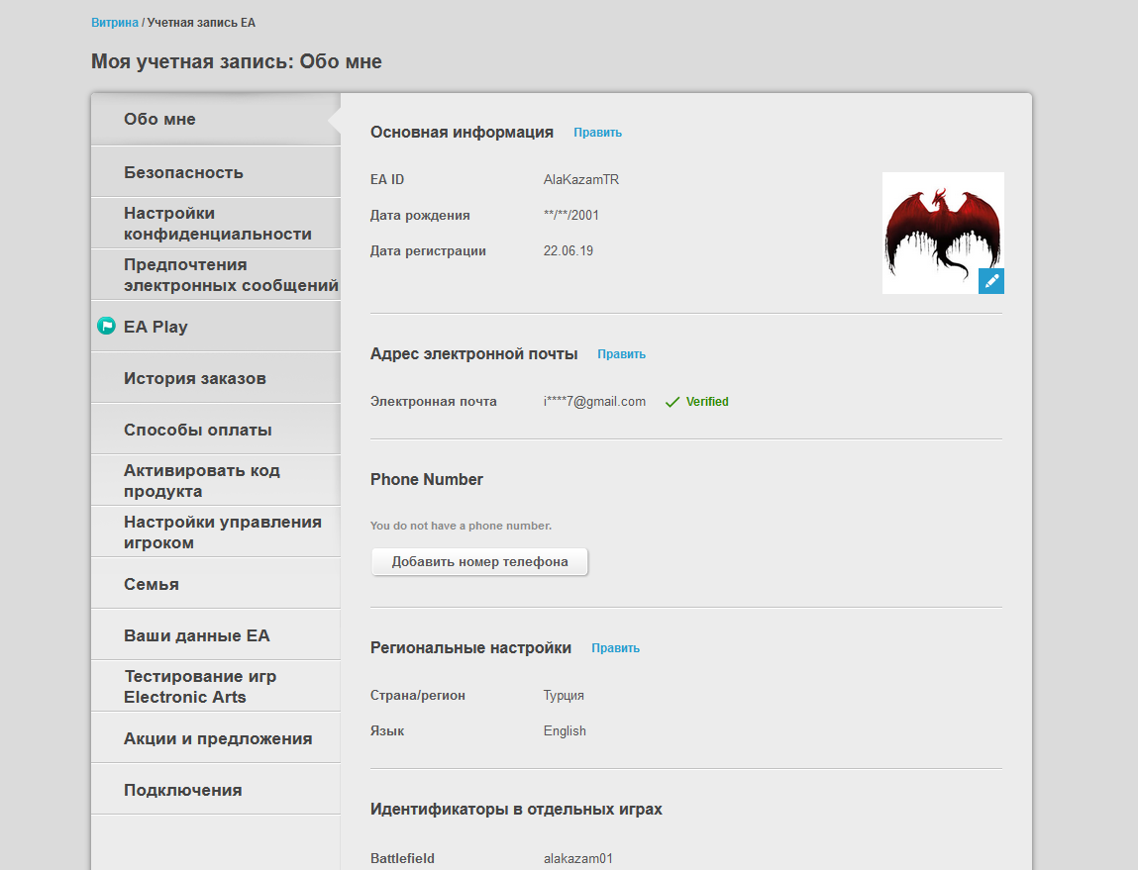The image size is (1138, 870).
Task: Click the pencil edit icon on avatar
Action: pyautogui.click(x=990, y=280)
